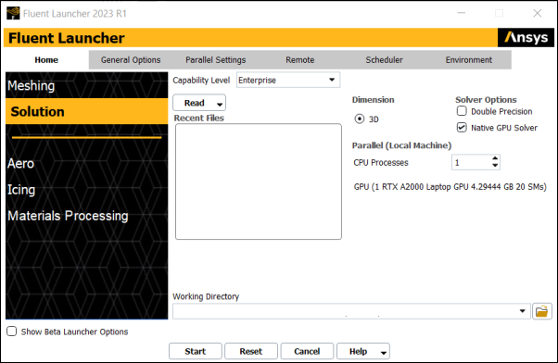Open the Environment tab

pos(469,60)
